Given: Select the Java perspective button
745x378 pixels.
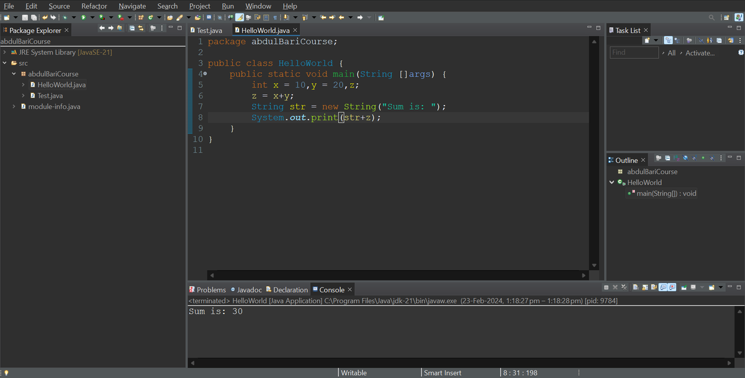Looking at the screenshot, I should tap(739, 17).
